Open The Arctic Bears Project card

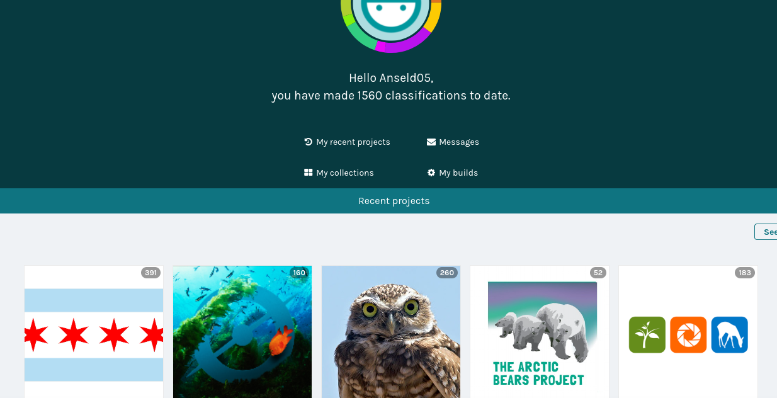(540, 332)
